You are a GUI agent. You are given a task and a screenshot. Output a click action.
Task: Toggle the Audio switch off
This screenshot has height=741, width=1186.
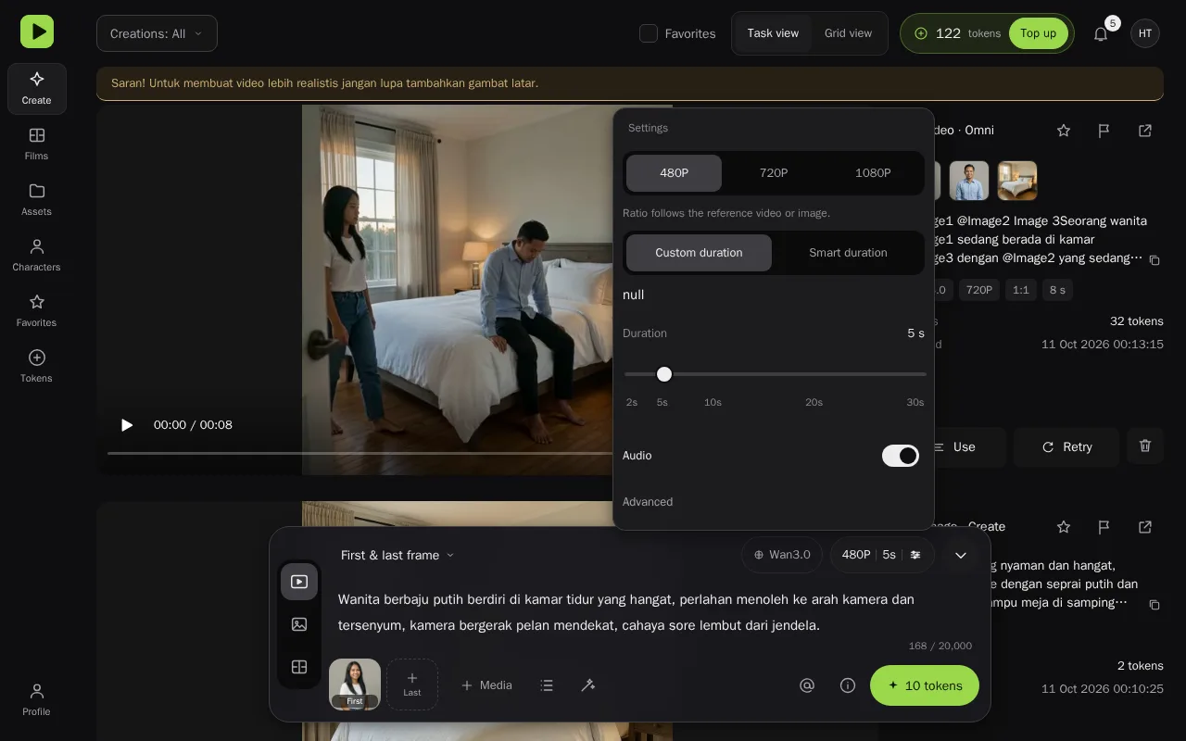tap(901, 456)
